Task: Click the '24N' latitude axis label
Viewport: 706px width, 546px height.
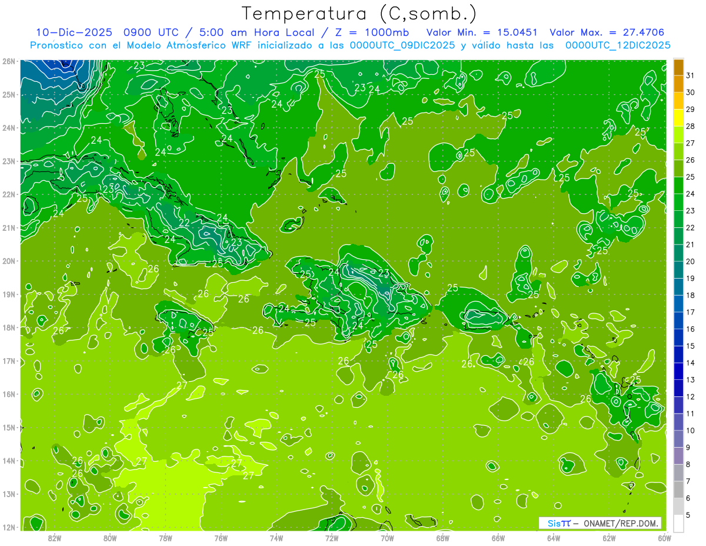Action: [x=8, y=128]
